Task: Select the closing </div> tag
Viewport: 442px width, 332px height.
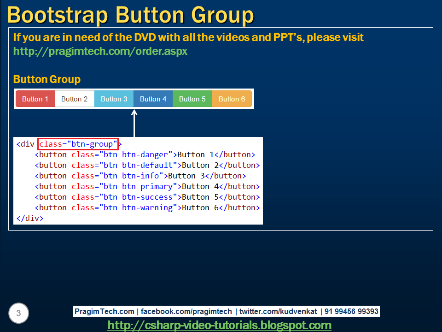Action: click(29, 218)
